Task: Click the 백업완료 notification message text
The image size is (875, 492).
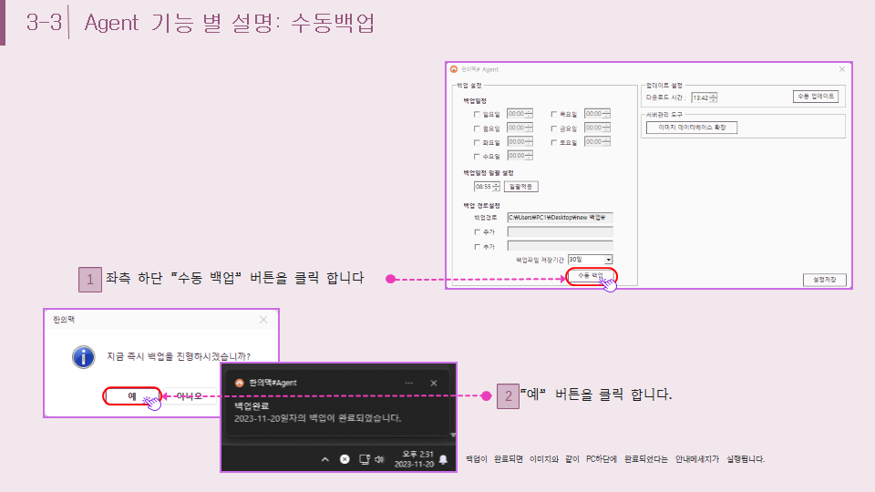Action: tap(317, 418)
